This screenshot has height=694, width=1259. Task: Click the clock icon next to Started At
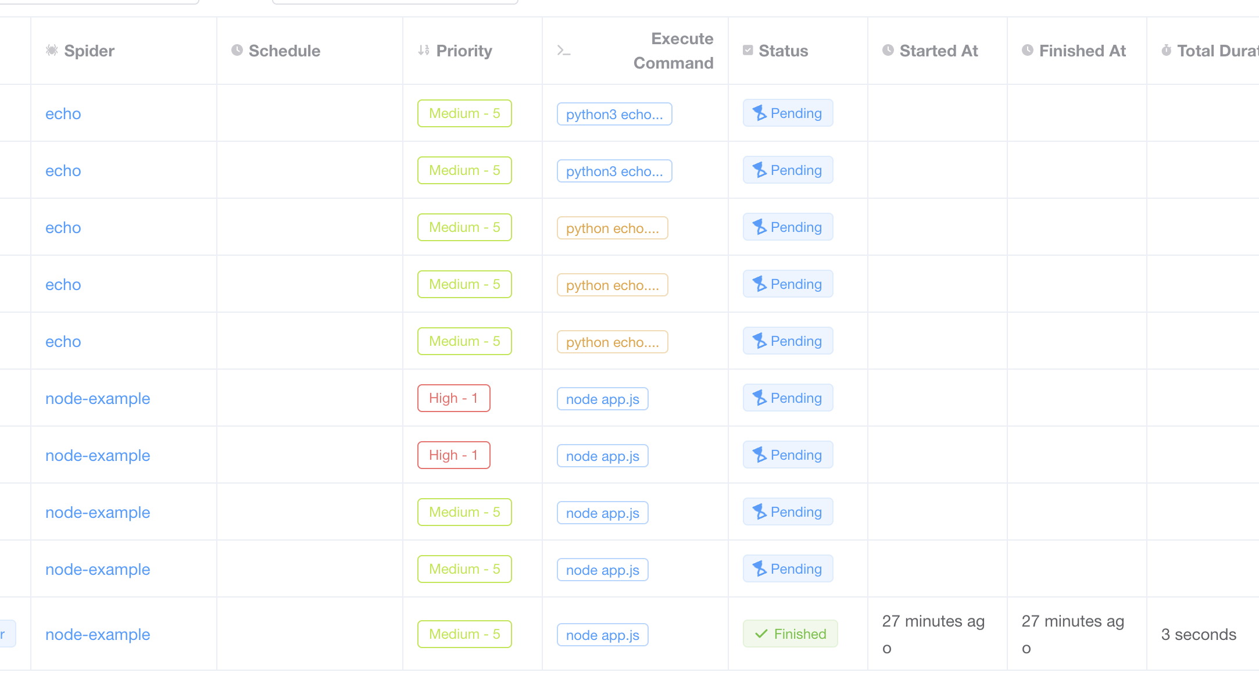(x=887, y=51)
